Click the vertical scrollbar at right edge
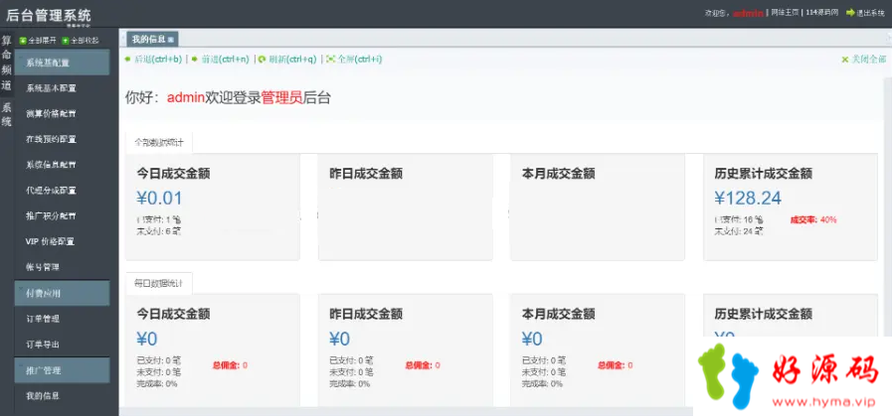892x416 pixels. (x=888, y=208)
